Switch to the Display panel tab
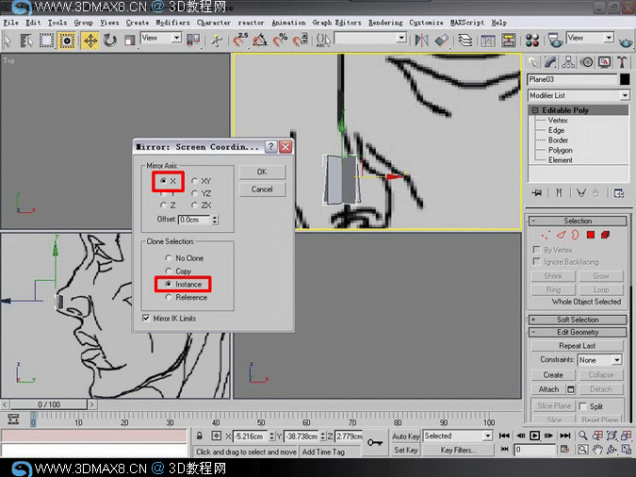The image size is (636, 477). click(x=604, y=62)
